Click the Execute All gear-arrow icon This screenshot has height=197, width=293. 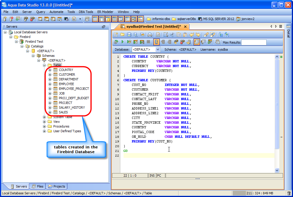(x=116, y=42)
